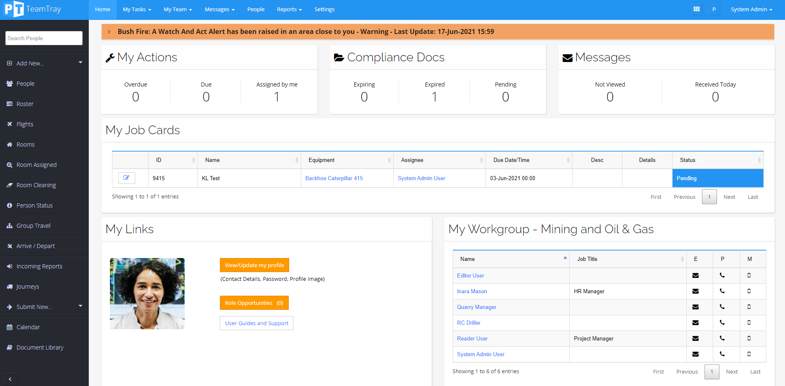785x386 pixels.
Task: Open the Backhoe Caterpillar 415 link
Action: tap(334, 178)
